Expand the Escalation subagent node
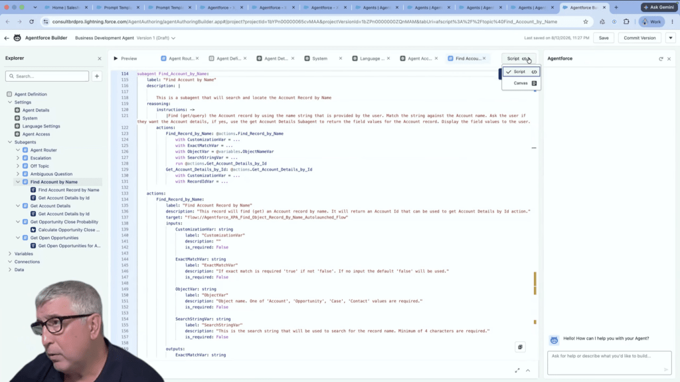The image size is (680, 382). 18,158
